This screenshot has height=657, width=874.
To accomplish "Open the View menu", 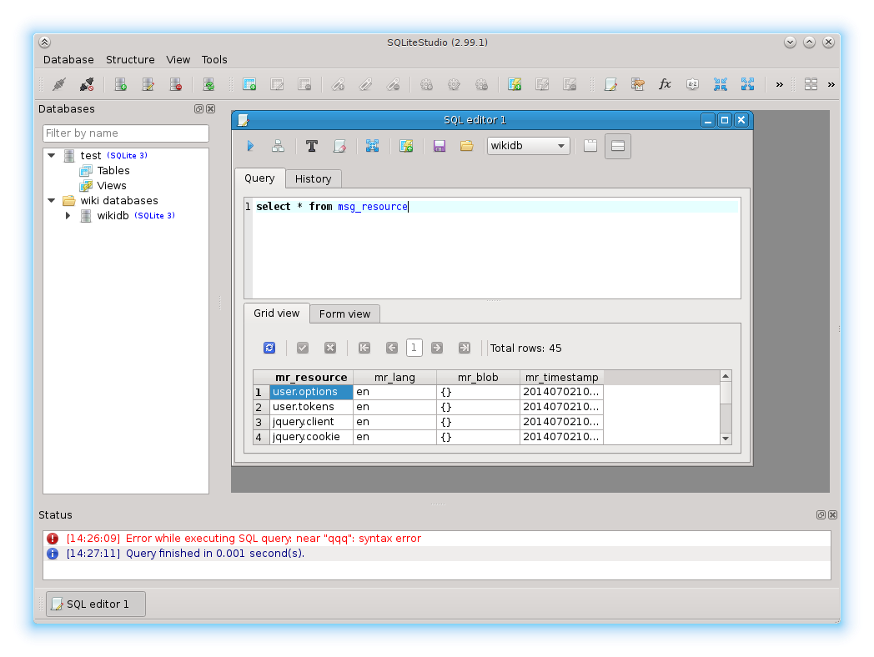I will coord(178,60).
